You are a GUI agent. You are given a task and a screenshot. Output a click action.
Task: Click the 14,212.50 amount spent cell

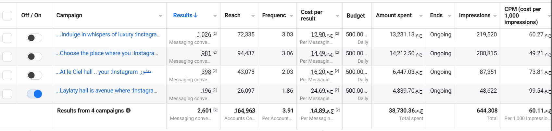pyautogui.click(x=406, y=53)
